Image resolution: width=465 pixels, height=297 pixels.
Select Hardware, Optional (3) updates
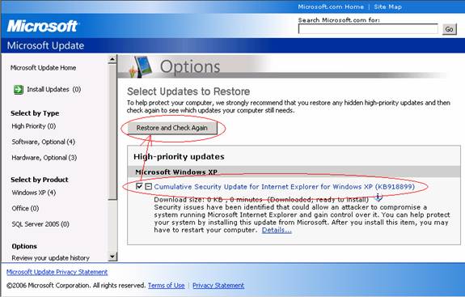pos(44,158)
